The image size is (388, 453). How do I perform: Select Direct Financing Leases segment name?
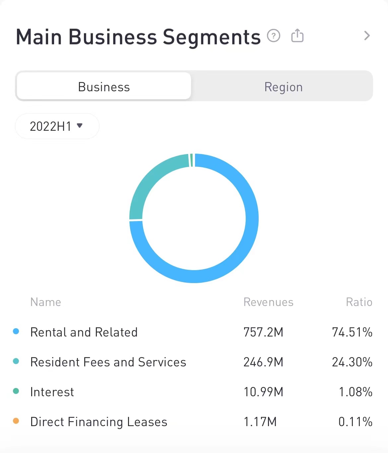[x=99, y=422]
